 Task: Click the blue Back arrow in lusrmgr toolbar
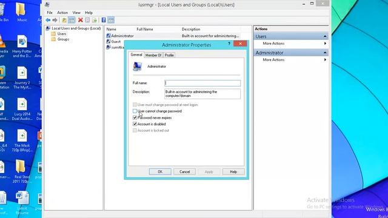(x=48, y=20)
